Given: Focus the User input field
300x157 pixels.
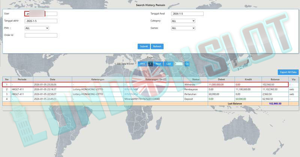Looking at the screenshot, I should [x=41, y=14].
